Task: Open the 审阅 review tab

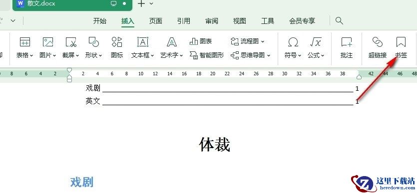Action: point(212,21)
